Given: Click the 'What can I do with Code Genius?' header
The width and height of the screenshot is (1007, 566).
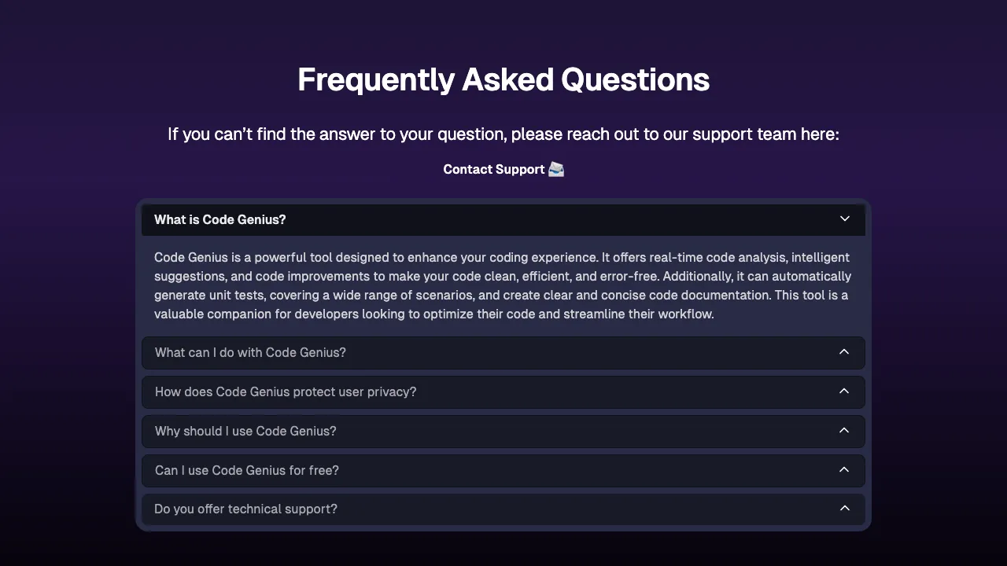Looking at the screenshot, I should pos(250,352).
